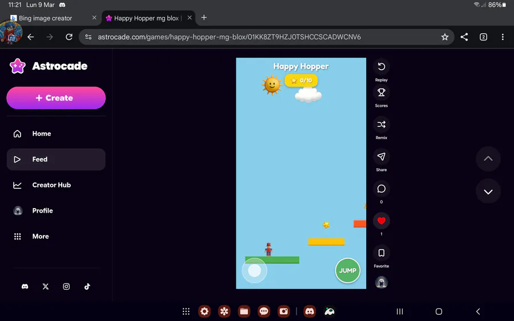514x321 pixels.
Task: Open the tab switcher showing 2
Action: (484, 37)
